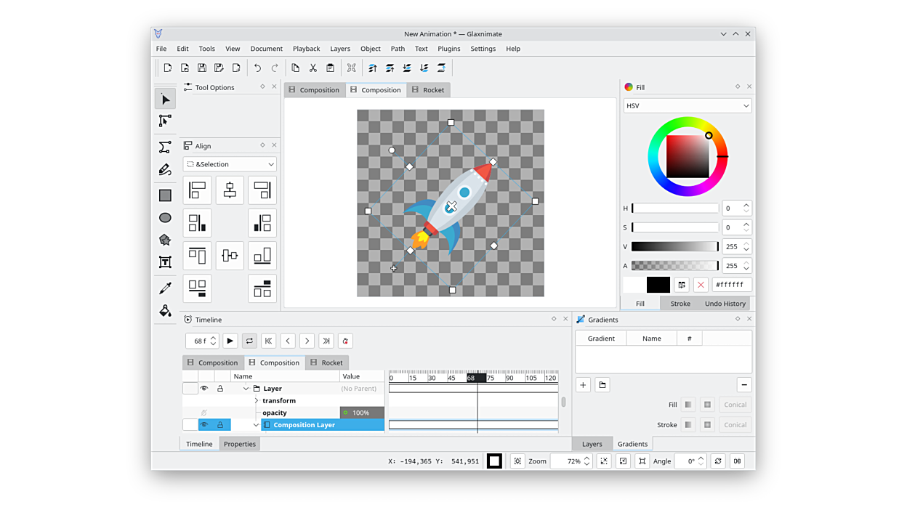Image resolution: width=907 pixels, height=510 pixels.
Task: Open the HSV color mode dropdown
Action: [x=687, y=106]
